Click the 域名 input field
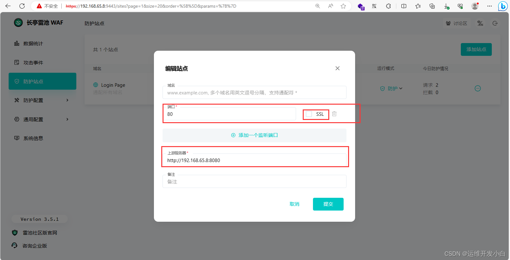 point(254,93)
